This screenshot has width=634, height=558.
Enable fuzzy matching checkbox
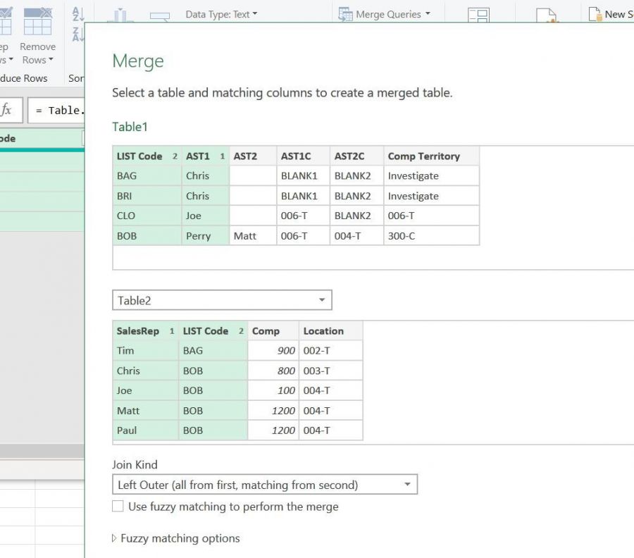(118, 507)
